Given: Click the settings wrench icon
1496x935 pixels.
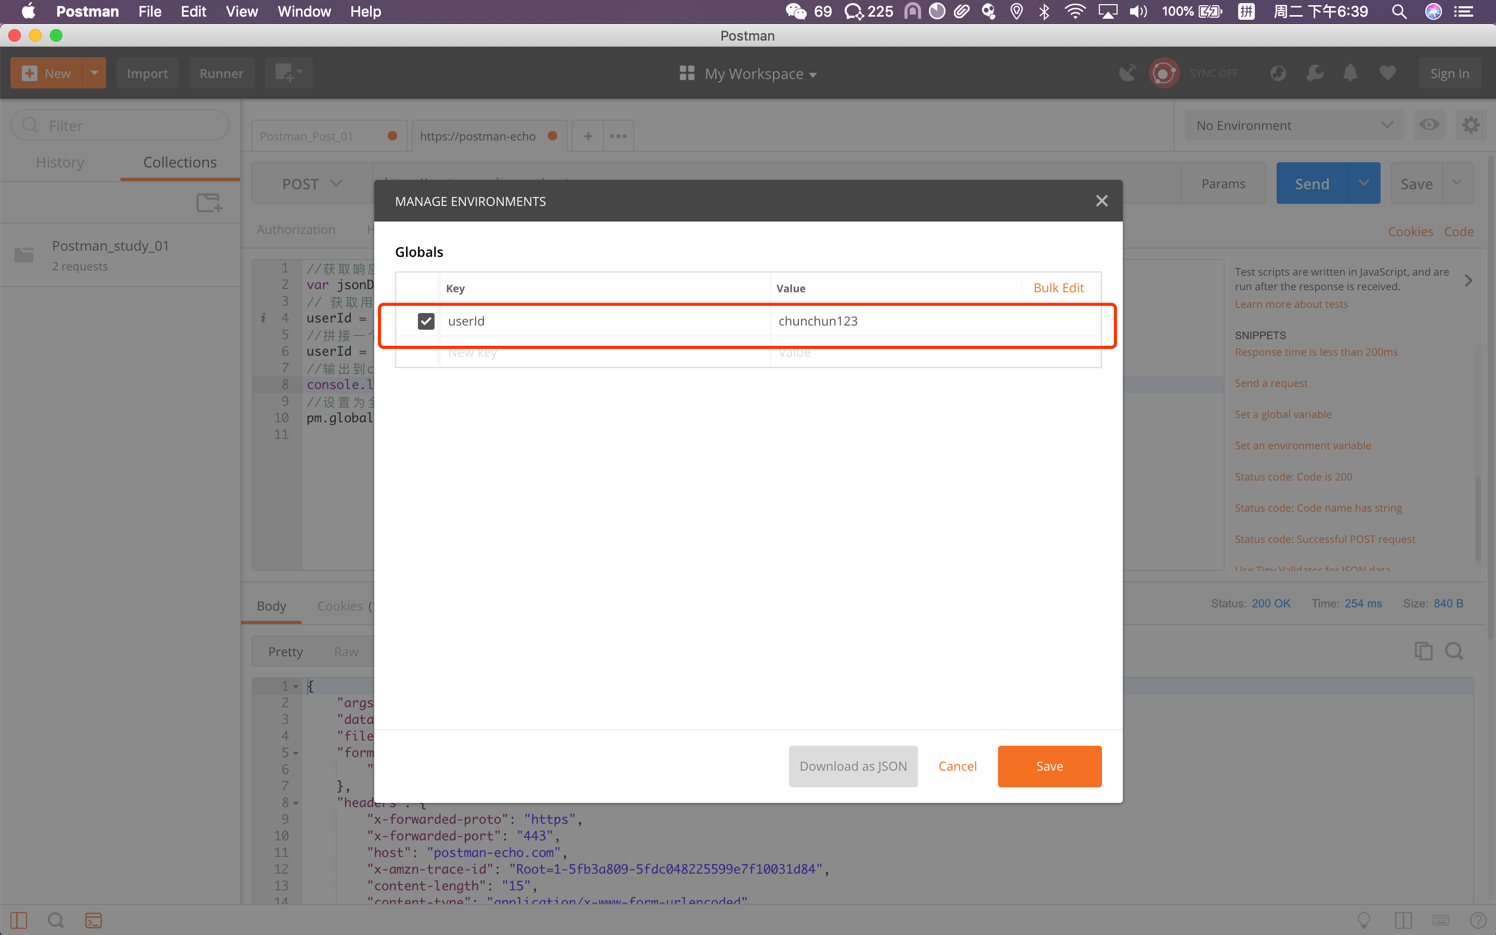Looking at the screenshot, I should [1315, 74].
